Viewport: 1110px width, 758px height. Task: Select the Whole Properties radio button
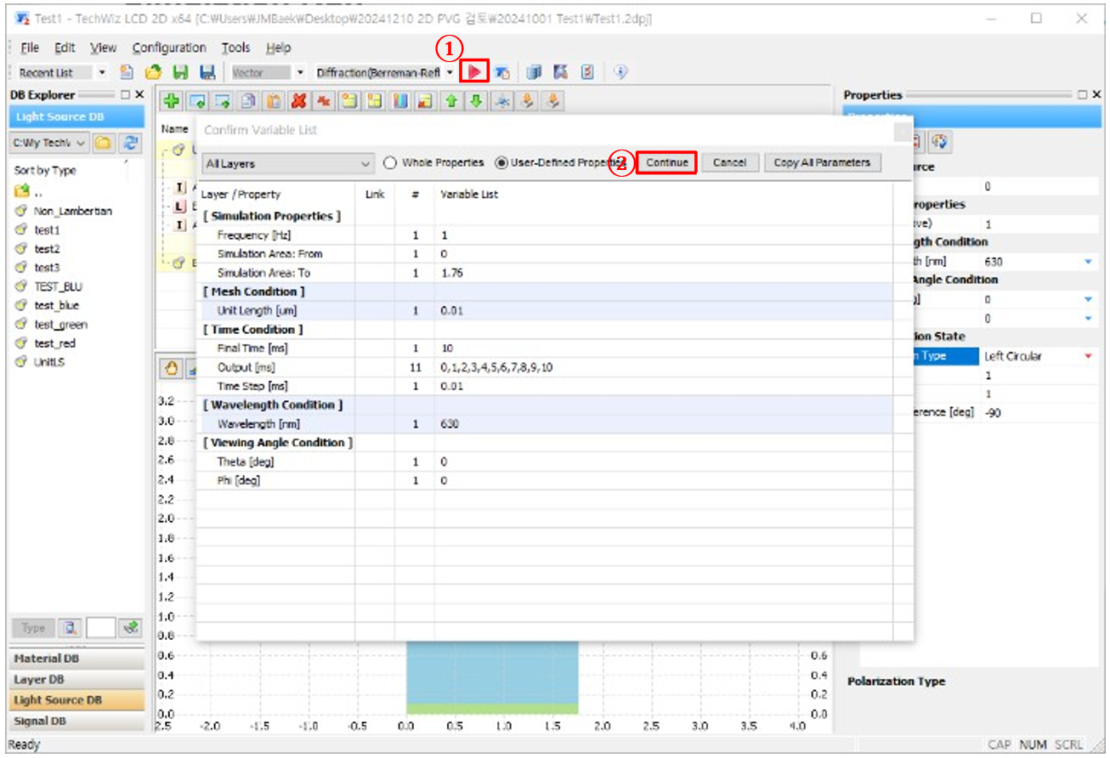(390, 163)
